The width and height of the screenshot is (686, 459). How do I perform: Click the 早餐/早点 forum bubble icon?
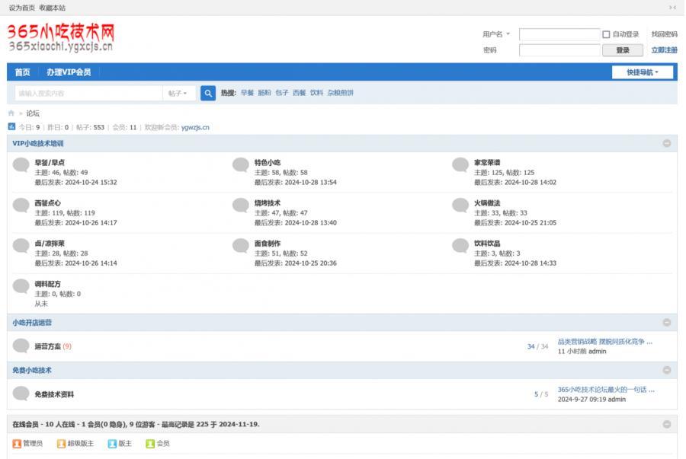[x=21, y=164]
